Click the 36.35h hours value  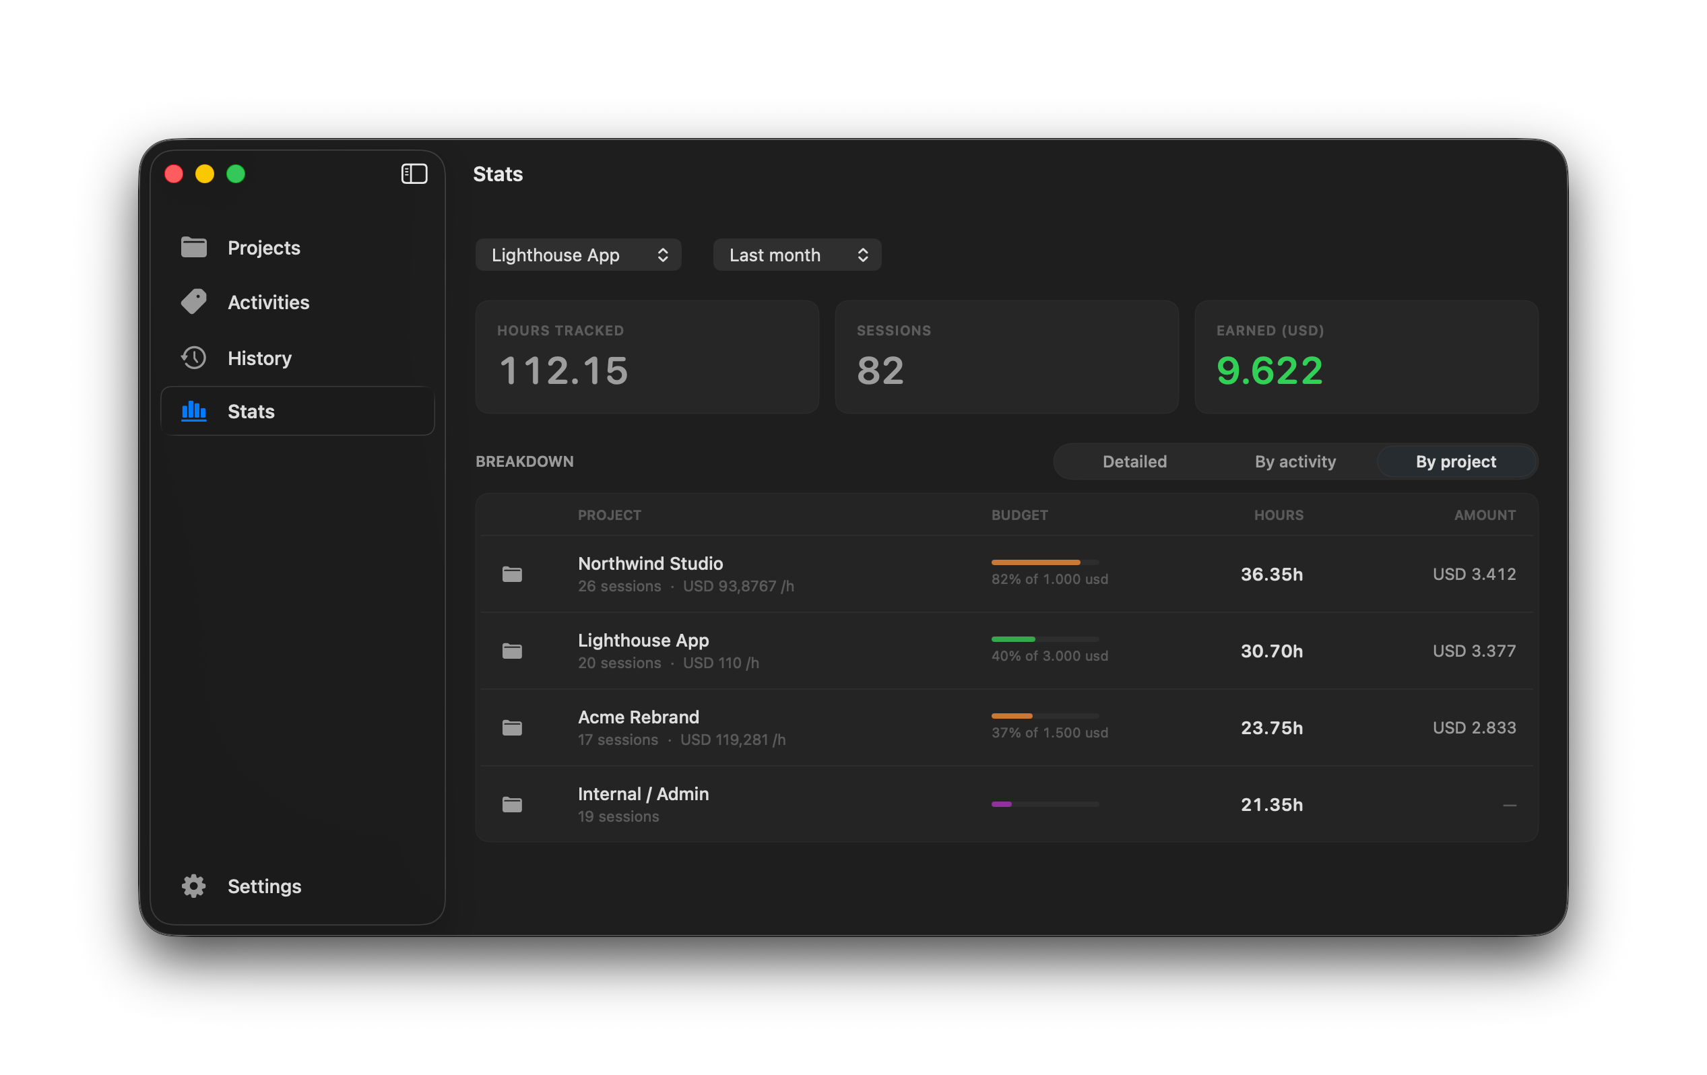(1272, 574)
